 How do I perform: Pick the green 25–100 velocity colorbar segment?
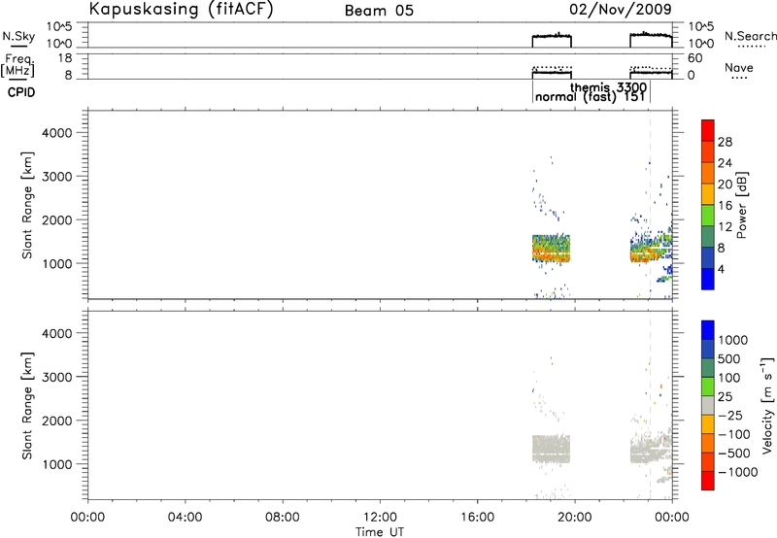coord(708,387)
